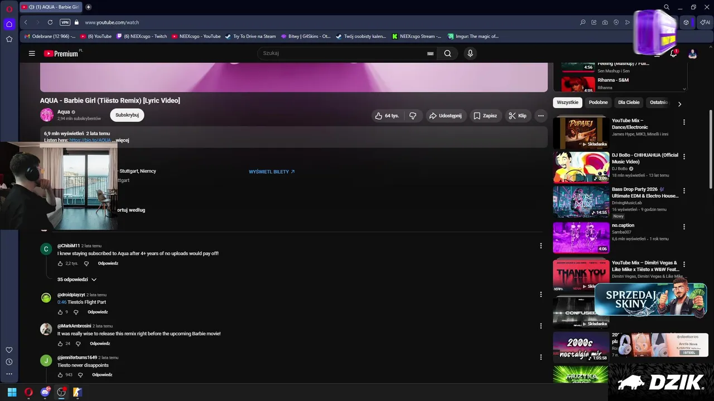Dislike @MarkAmbrosini's comment
Screen dimensions: 714x401
[78, 344]
